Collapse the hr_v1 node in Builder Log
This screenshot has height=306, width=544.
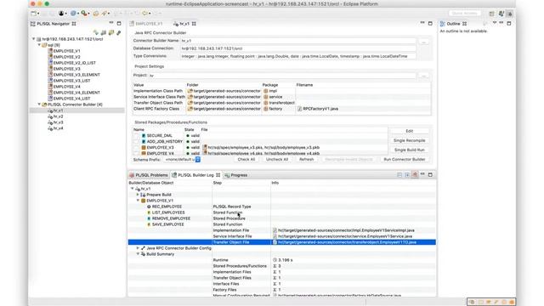coord(133,189)
